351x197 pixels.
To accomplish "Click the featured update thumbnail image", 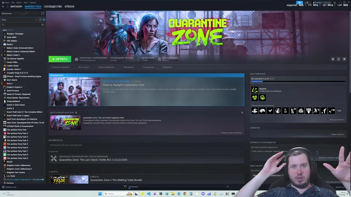I will [x=75, y=91].
